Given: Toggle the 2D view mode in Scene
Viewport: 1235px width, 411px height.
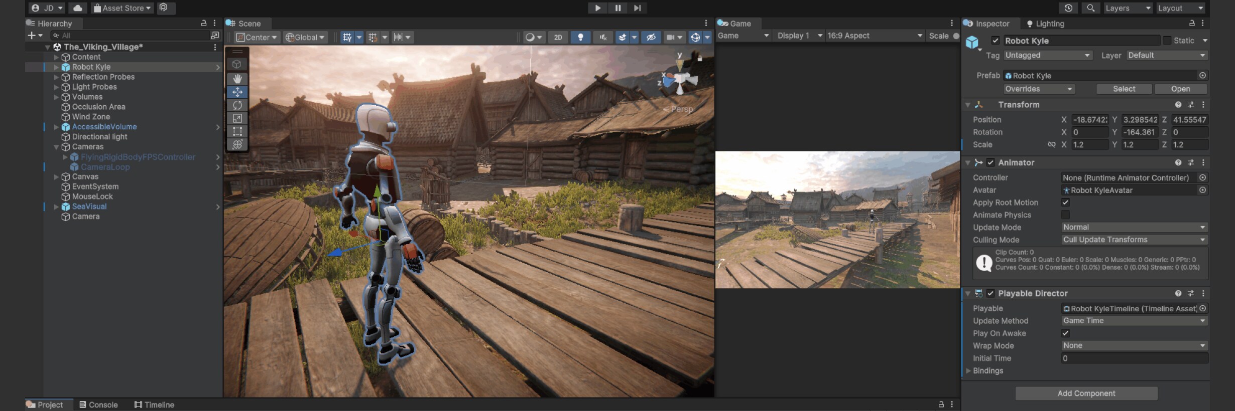Looking at the screenshot, I should point(558,37).
